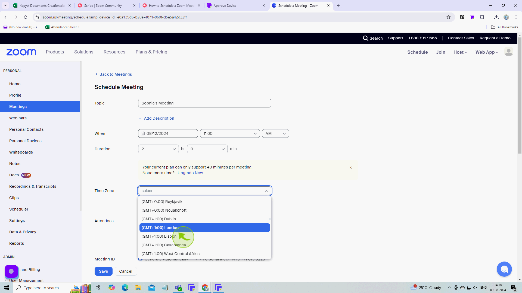Expand the Duration hours stepper
Screen dimensions: 522x293
pyautogui.click(x=174, y=149)
